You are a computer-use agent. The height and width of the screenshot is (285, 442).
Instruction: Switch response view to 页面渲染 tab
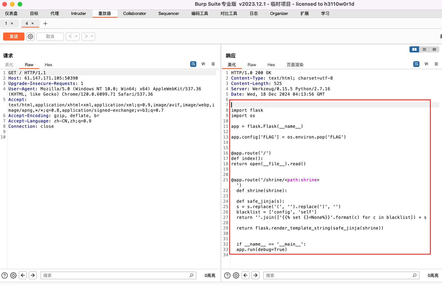coord(295,65)
